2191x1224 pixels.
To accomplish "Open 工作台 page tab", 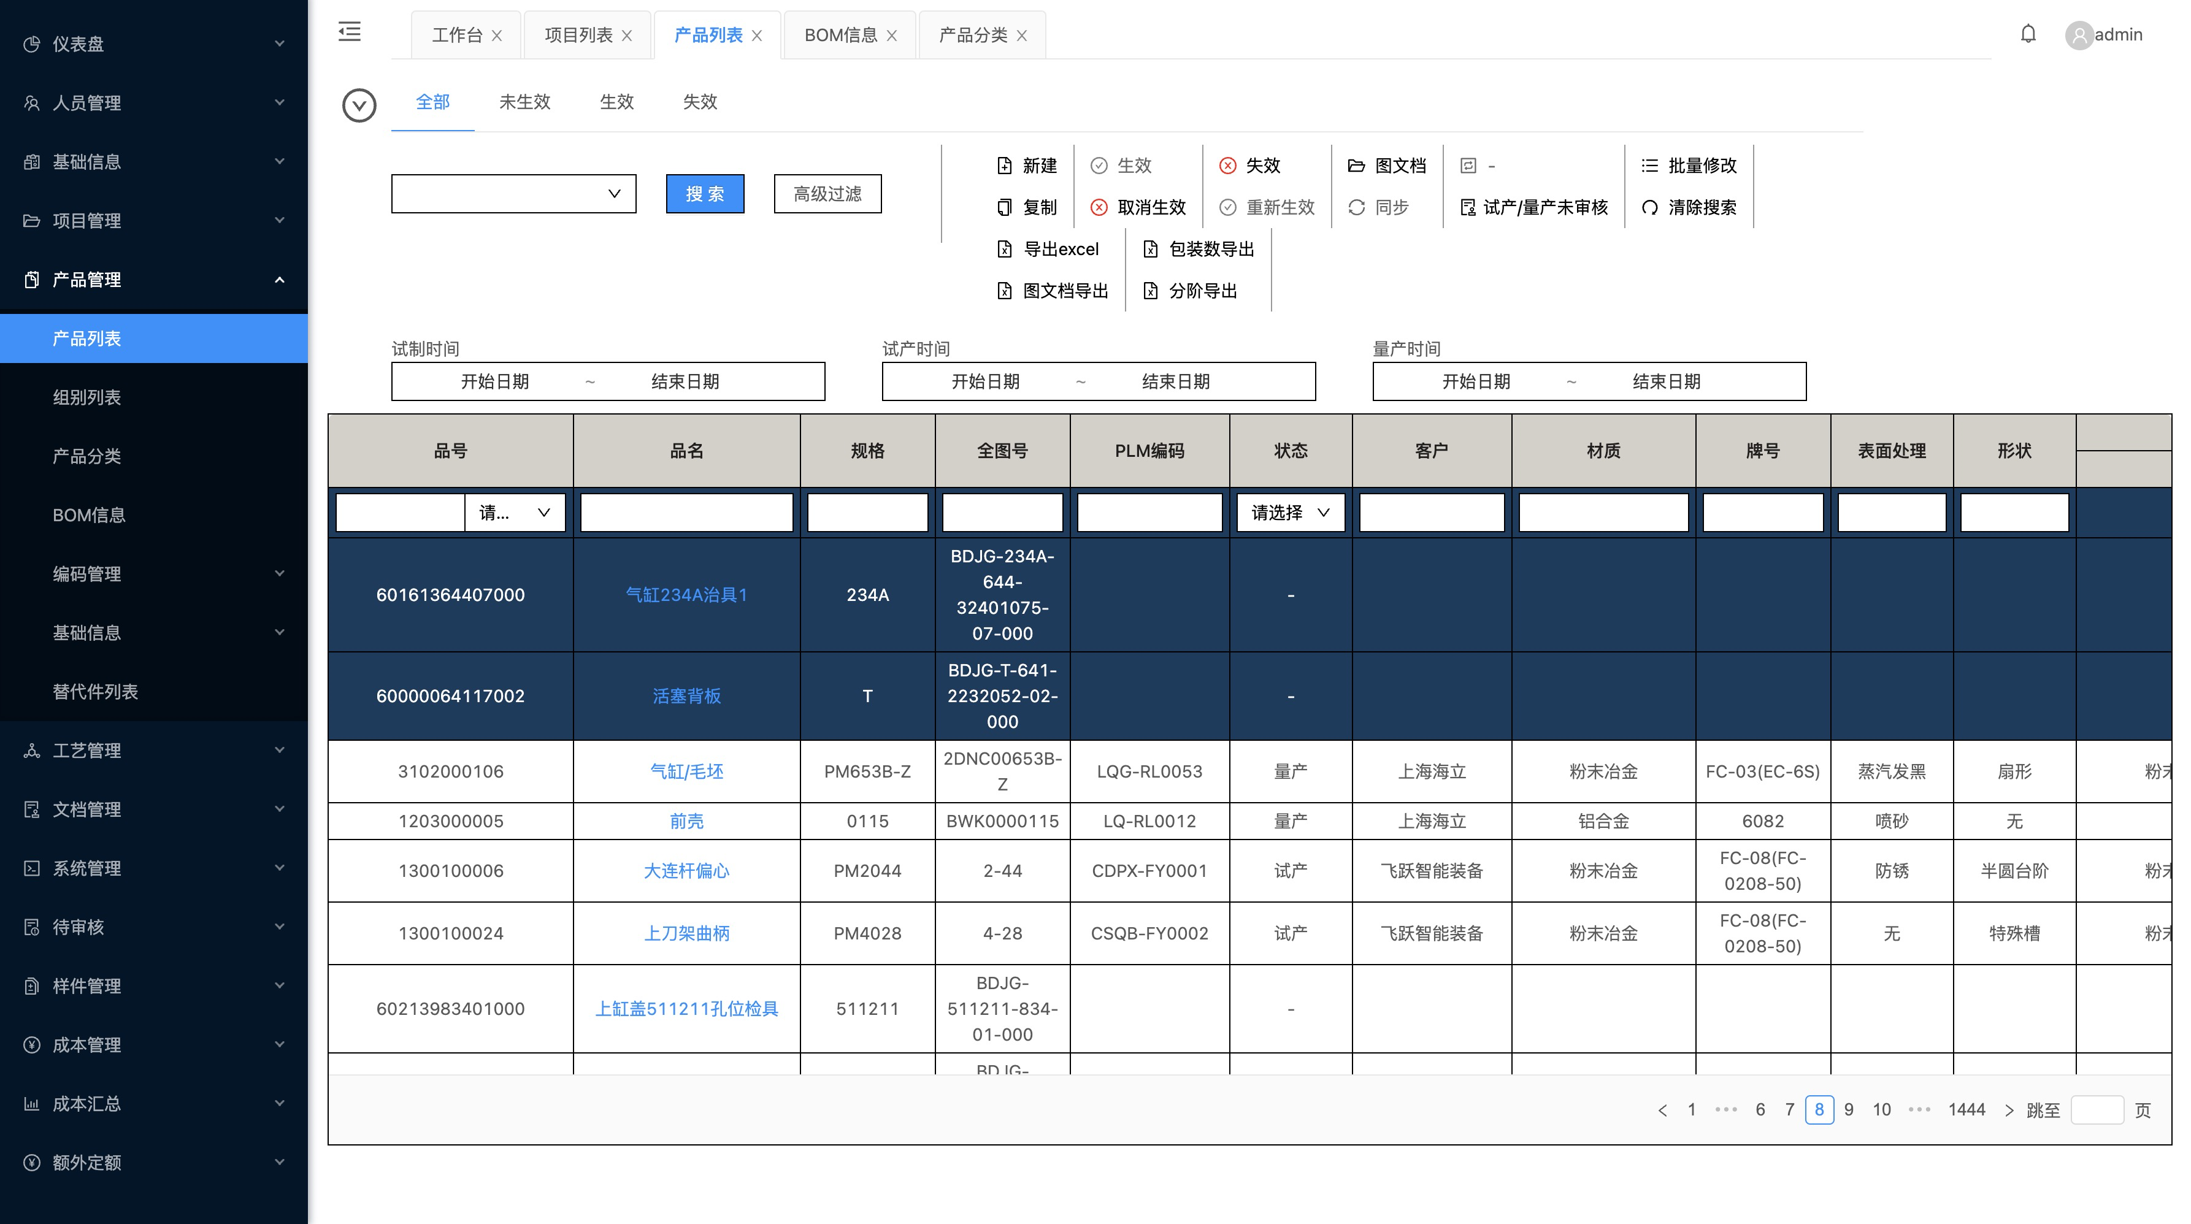I will pos(458,36).
